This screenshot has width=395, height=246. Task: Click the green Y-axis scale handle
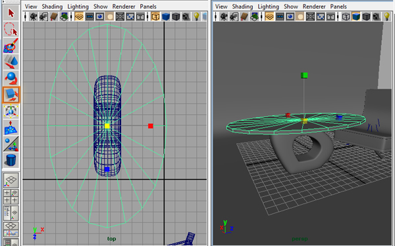point(304,75)
